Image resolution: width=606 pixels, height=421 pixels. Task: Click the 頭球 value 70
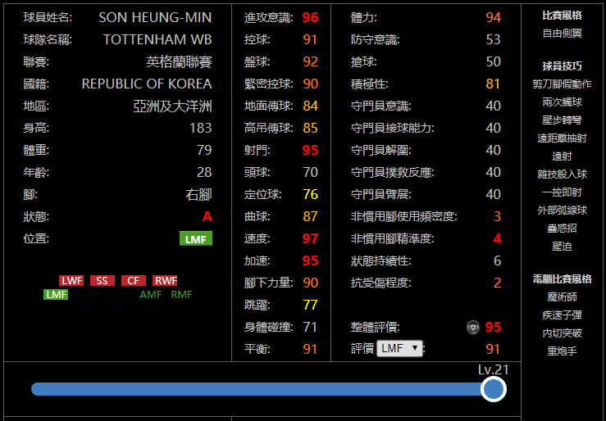tap(310, 172)
